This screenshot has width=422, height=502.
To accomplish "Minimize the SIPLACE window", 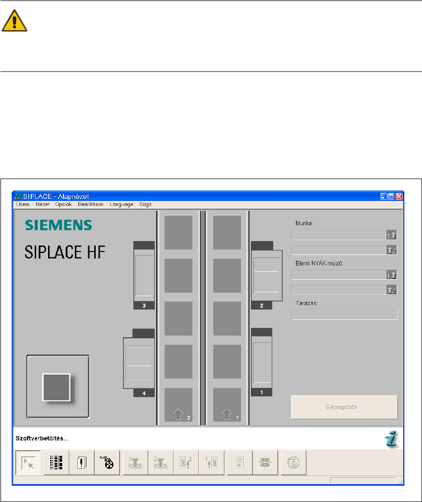I will click(x=384, y=196).
